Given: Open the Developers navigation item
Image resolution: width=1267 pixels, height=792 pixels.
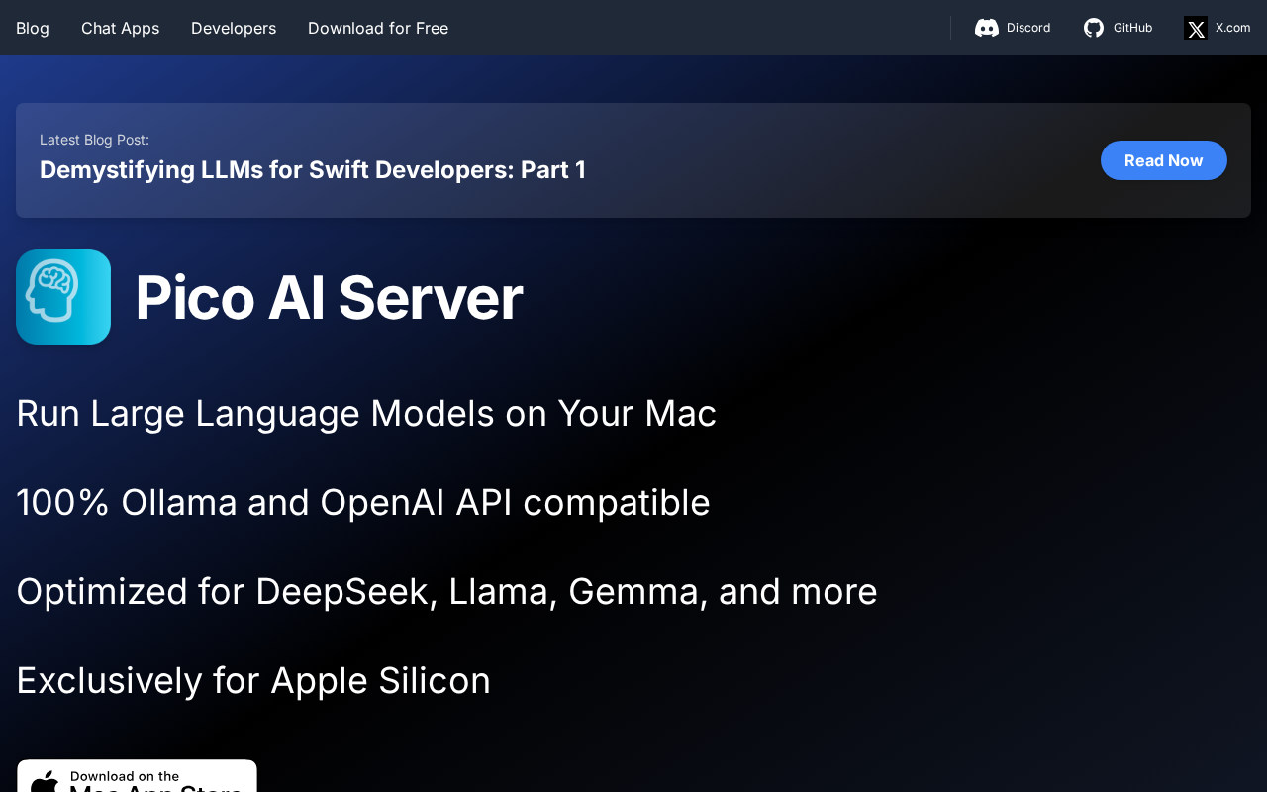Looking at the screenshot, I should (234, 28).
